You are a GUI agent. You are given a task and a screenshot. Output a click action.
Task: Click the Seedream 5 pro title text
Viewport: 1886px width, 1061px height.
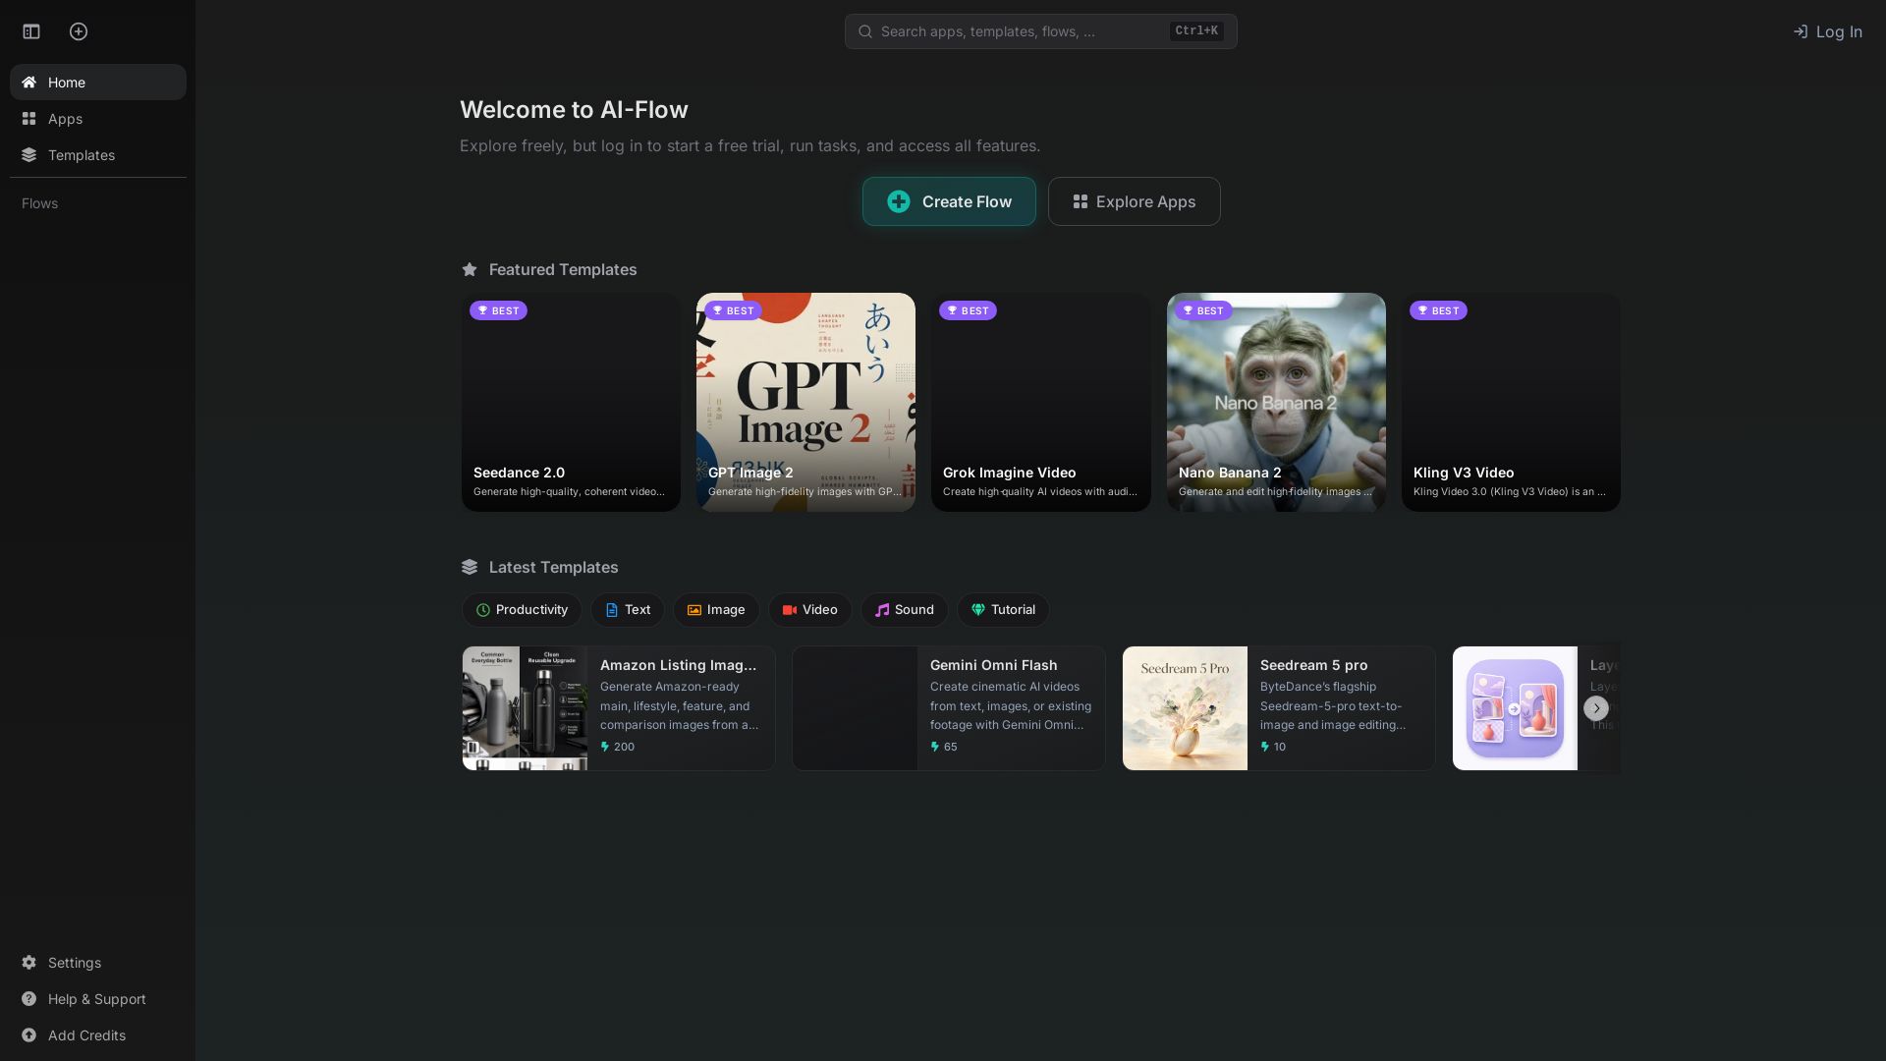pyautogui.click(x=1314, y=665)
